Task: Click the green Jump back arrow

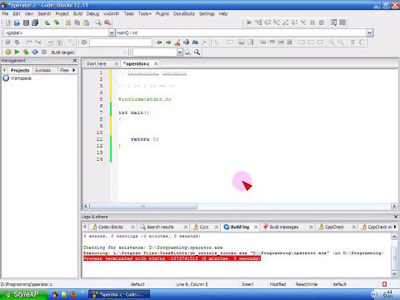Action: point(159,42)
